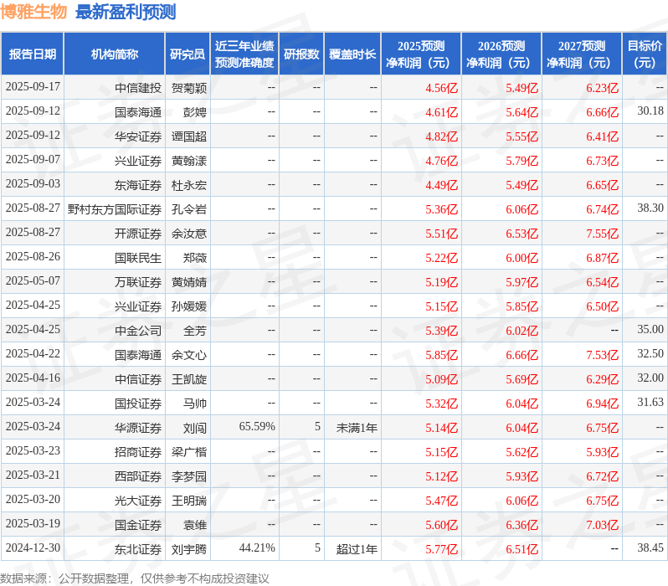The width and height of the screenshot is (668, 586).
Task: Click the 机构简称 column header
Action: coord(114,54)
